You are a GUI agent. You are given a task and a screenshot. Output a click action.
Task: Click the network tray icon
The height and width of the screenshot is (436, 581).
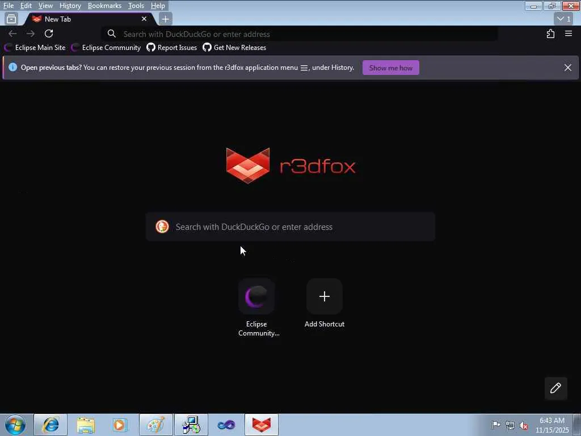[x=510, y=425]
